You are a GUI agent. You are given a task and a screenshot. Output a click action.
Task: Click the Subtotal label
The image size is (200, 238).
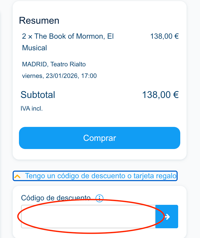[38, 95]
